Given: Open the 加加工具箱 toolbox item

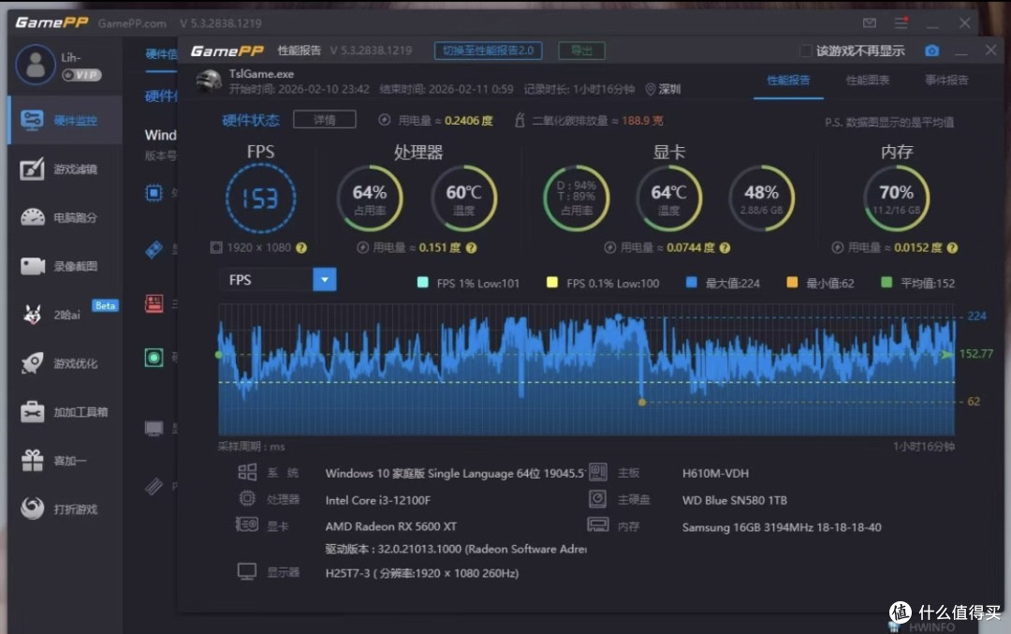Looking at the screenshot, I should coord(66,412).
